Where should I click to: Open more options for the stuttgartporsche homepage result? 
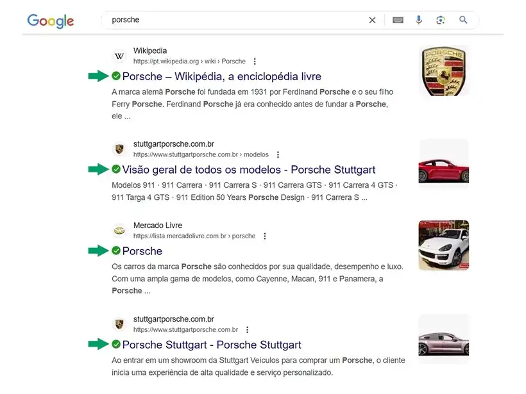click(x=247, y=330)
